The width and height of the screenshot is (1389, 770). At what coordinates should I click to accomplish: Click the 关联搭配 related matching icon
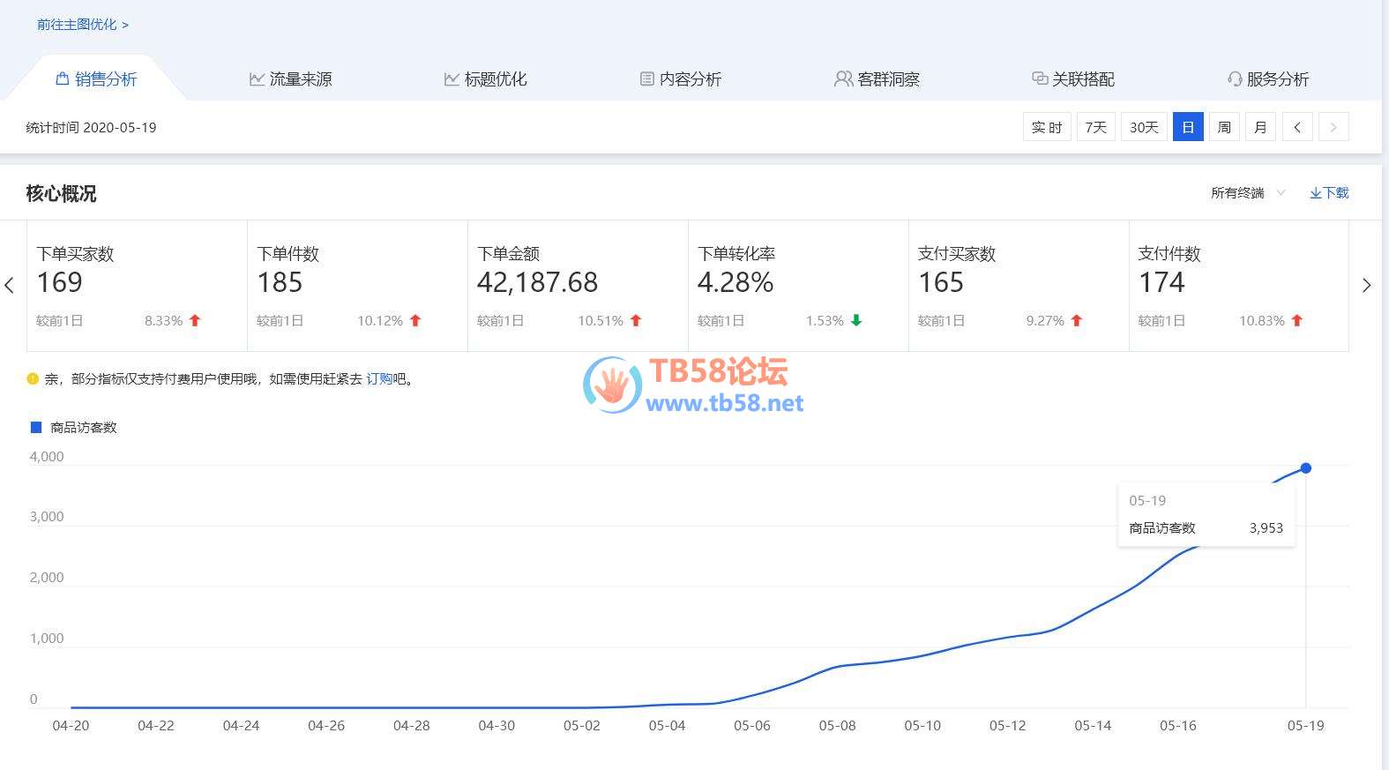click(1040, 79)
